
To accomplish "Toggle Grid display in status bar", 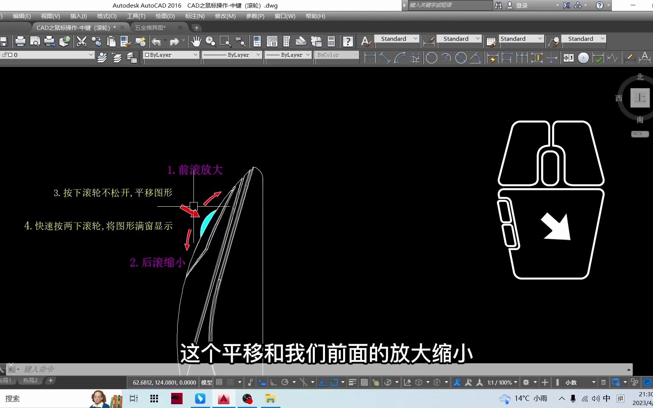I will pyautogui.click(x=219, y=382).
